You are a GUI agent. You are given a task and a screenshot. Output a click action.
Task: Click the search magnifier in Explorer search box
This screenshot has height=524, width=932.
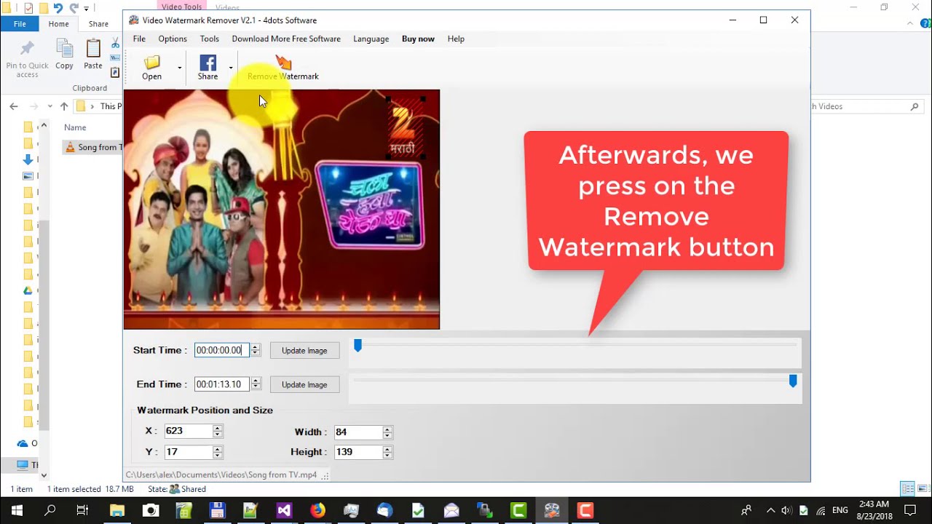[x=915, y=106]
